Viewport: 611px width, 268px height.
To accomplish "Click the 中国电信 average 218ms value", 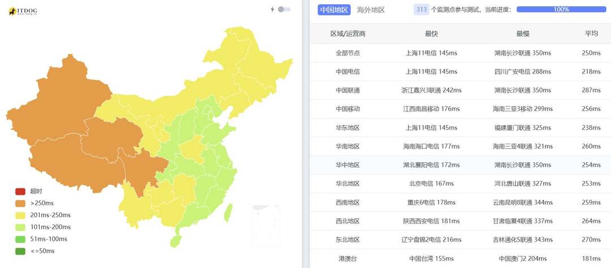I will tap(591, 71).
